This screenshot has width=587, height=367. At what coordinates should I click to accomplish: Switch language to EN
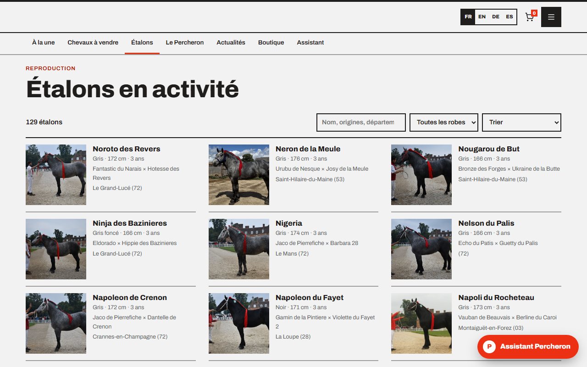482,17
